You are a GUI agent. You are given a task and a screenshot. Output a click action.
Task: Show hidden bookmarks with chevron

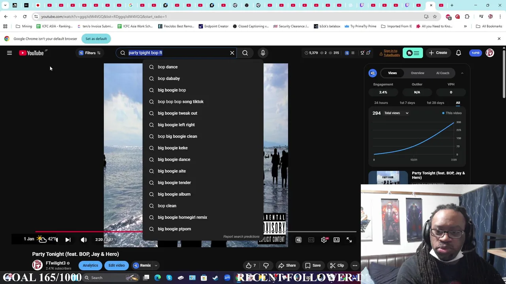coord(465,26)
